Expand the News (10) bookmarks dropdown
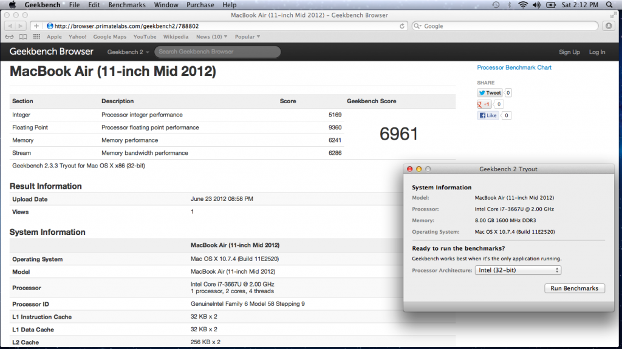This screenshot has width=622, height=349. tap(211, 36)
